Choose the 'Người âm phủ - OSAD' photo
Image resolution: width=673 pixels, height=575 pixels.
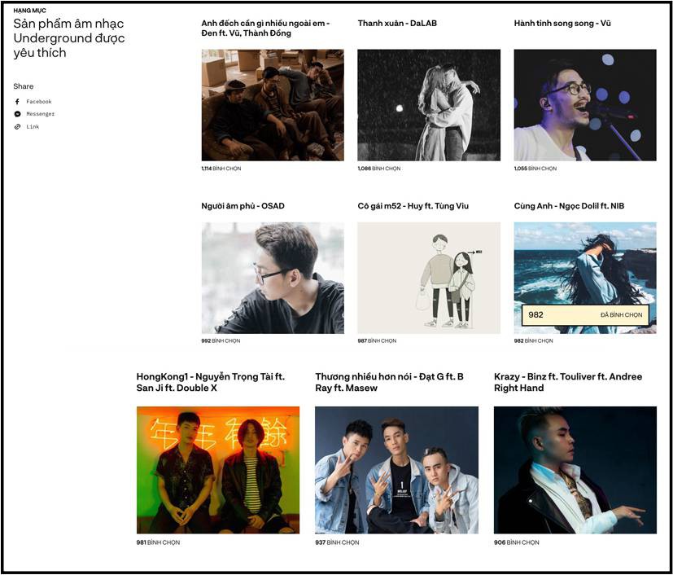(x=273, y=278)
